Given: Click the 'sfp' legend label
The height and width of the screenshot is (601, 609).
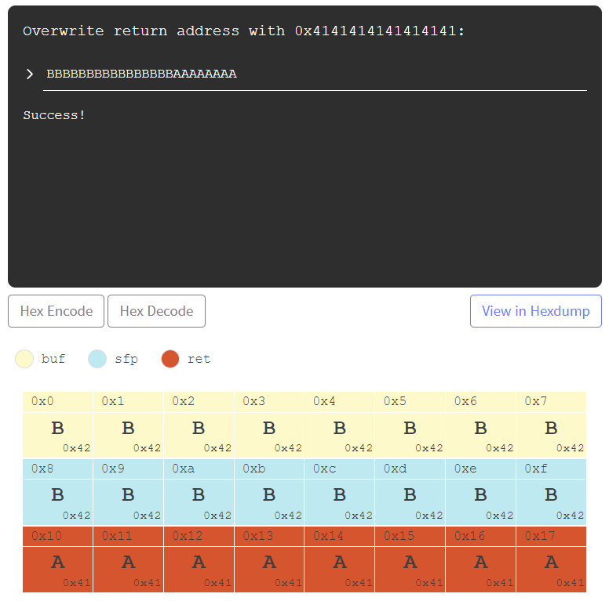Looking at the screenshot, I should coord(126,359).
